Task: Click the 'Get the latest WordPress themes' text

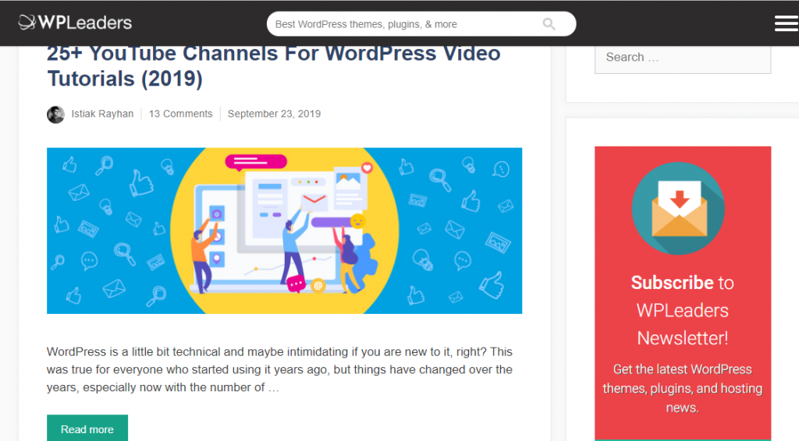Action: pos(682,389)
